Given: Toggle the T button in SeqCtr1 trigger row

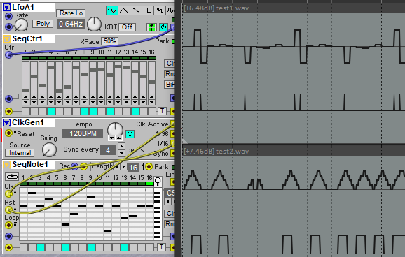Looking at the screenshot, I should coord(162,111).
